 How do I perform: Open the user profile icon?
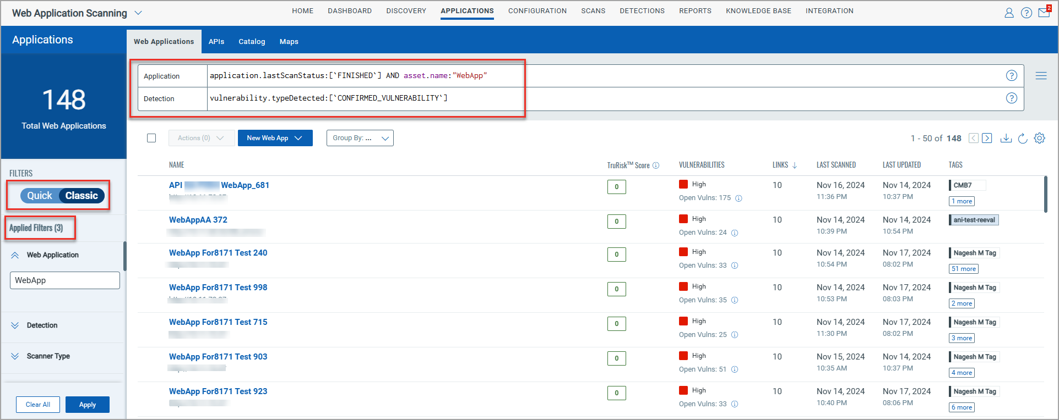tap(1009, 13)
